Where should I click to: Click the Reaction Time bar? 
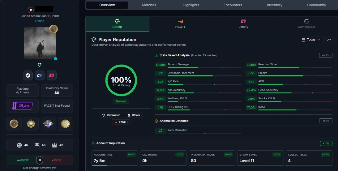coord(295,67)
